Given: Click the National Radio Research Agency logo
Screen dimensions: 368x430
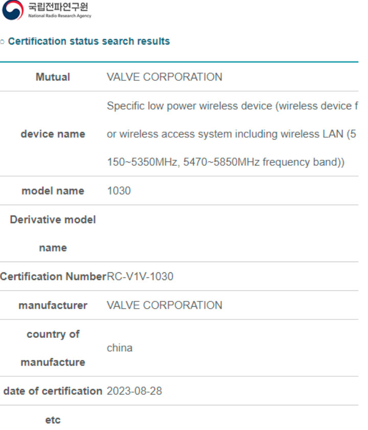Looking at the screenshot, I should point(13,10).
